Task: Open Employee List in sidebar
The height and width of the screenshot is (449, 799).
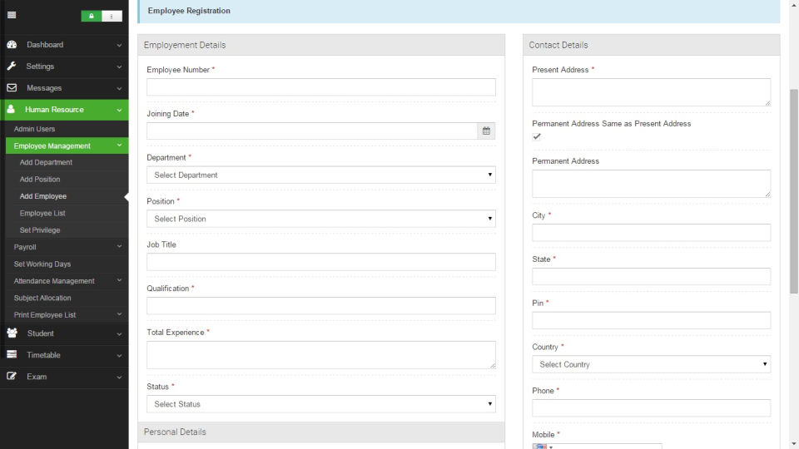Action: [x=42, y=214]
